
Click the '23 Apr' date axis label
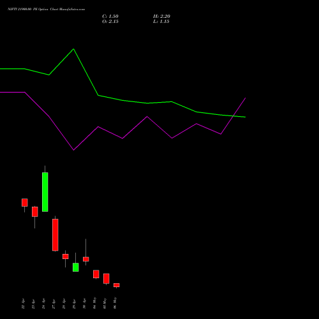pos(34,304)
